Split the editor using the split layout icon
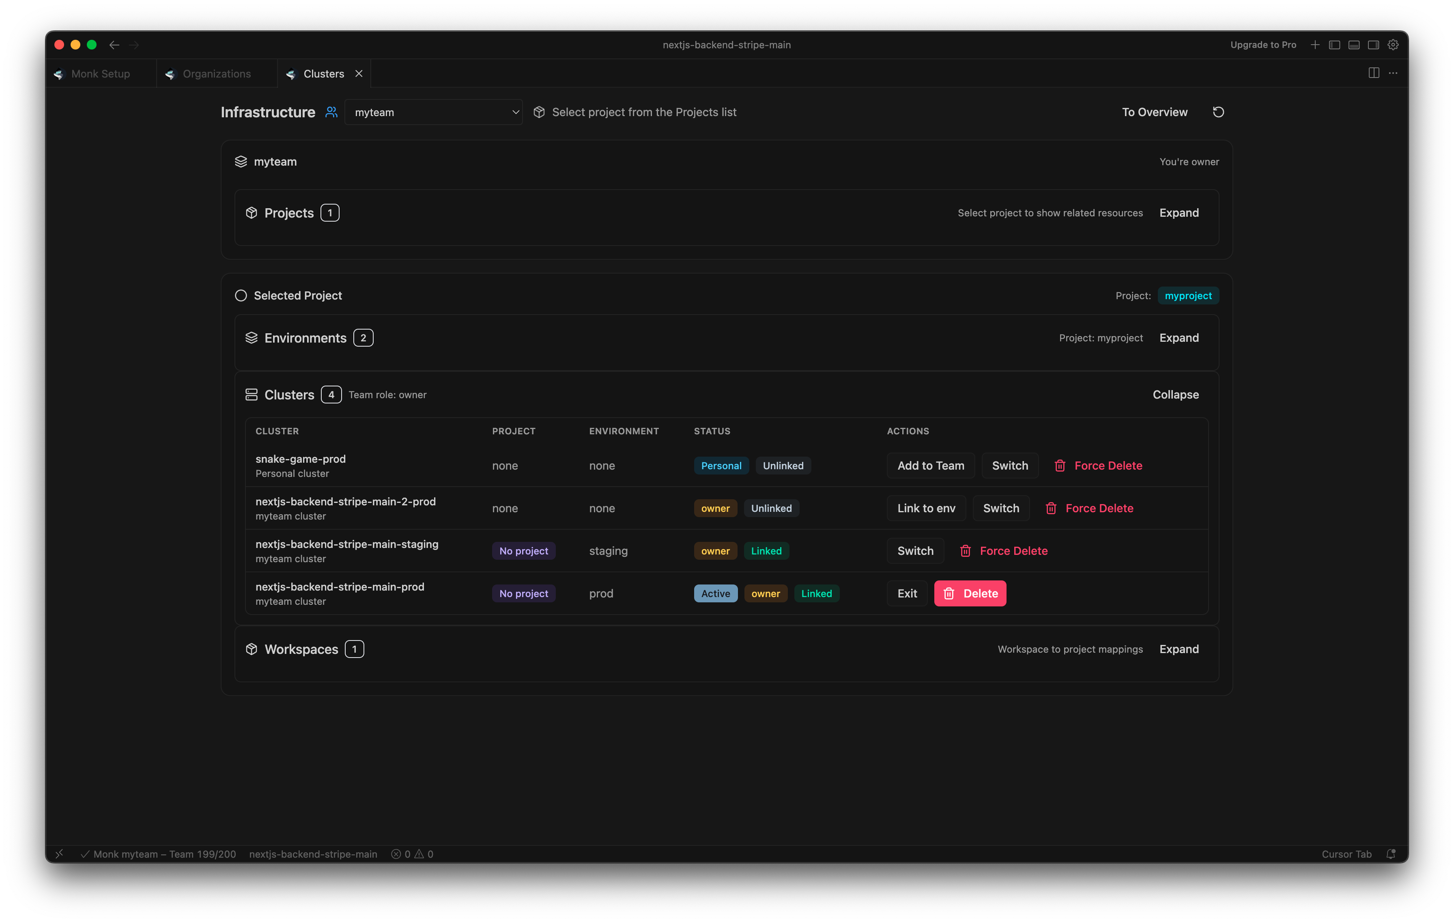Screen dimensions: 1454x923 pyautogui.click(x=1374, y=73)
